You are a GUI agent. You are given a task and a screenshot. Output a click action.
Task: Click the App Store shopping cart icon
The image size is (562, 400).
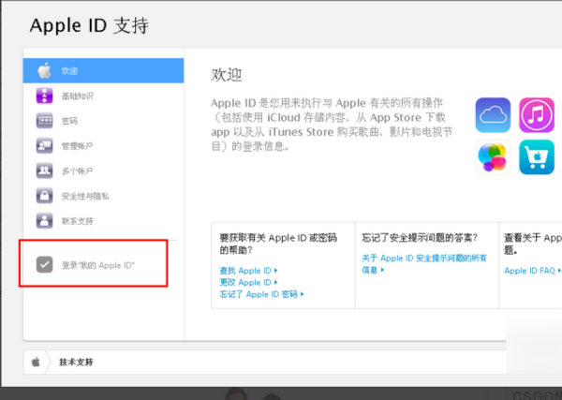[x=537, y=157]
